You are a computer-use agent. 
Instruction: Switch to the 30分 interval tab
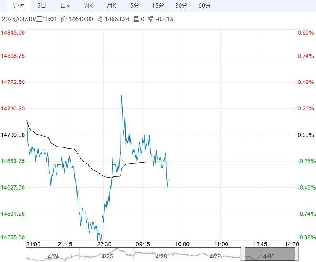[181, 6]
